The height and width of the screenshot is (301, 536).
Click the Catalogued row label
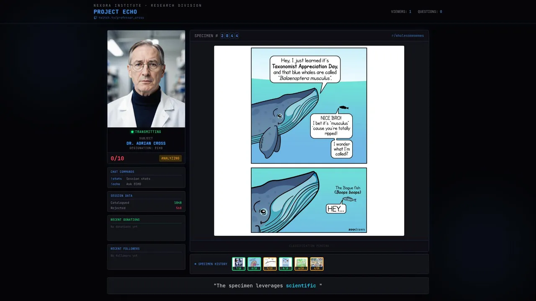tap(120, 203)
